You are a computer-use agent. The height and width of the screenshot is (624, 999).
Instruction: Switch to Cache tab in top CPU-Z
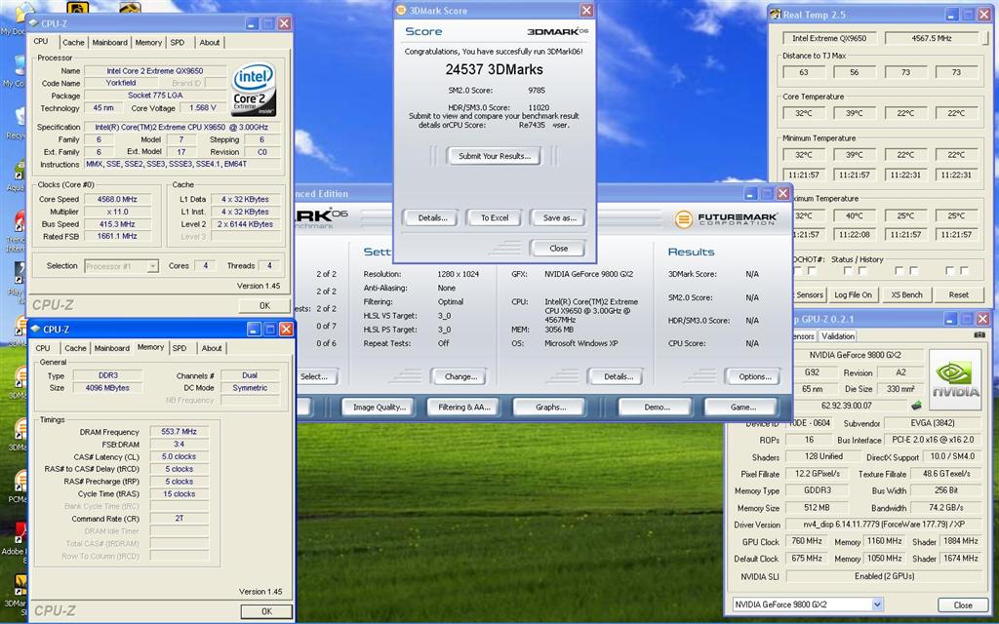pyautogui.click(x=73, y=42)
